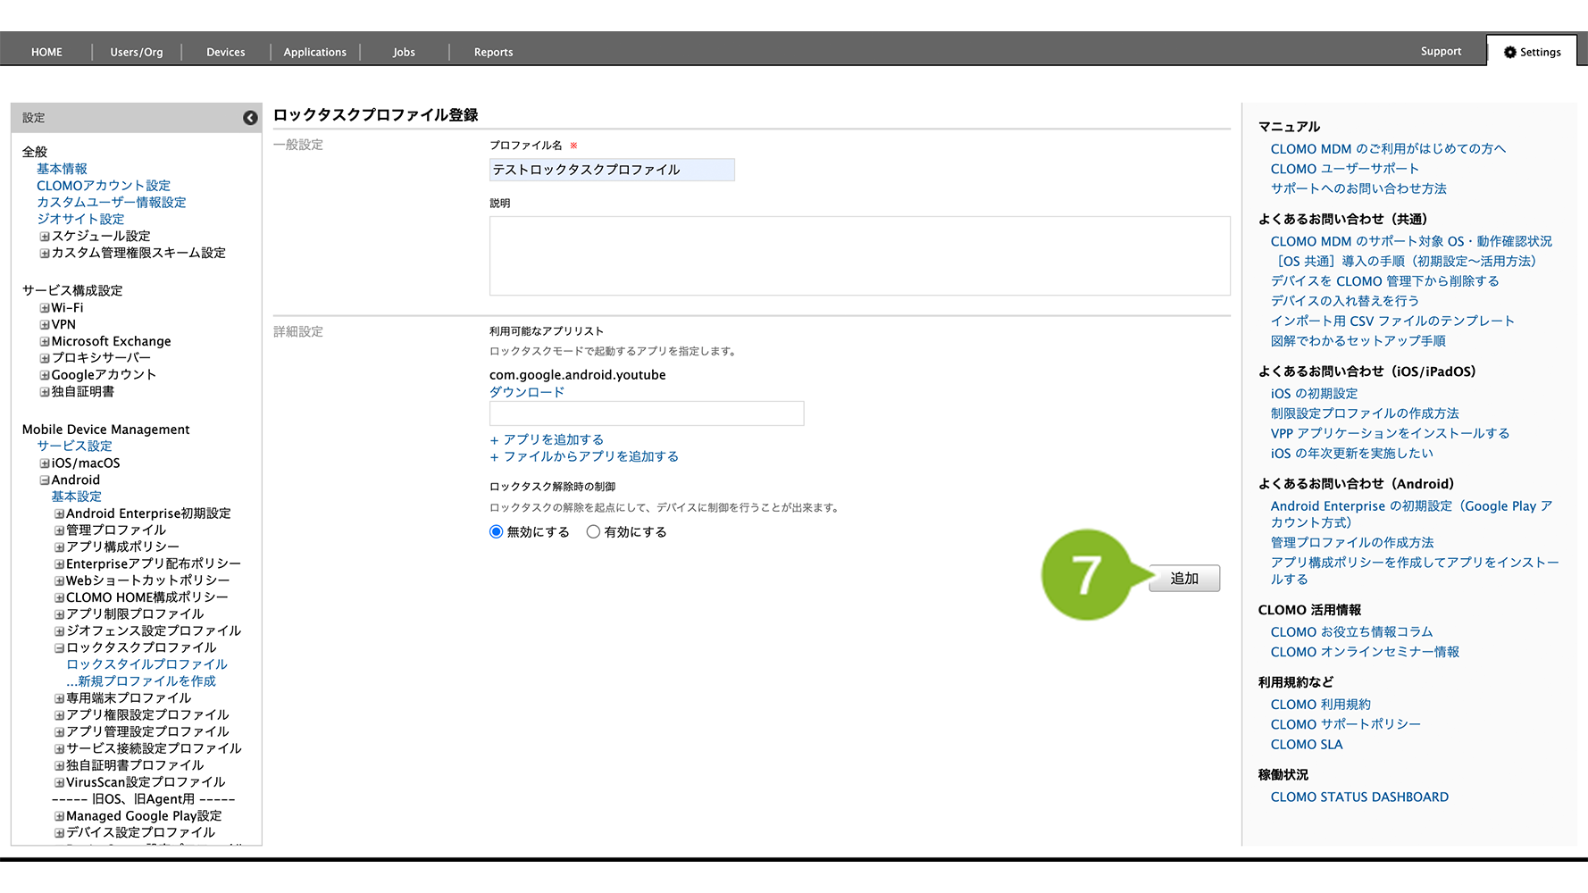This screenshot has height=893, width=1588.
Task: Open the Devices tab
Action: coord(225,53)
